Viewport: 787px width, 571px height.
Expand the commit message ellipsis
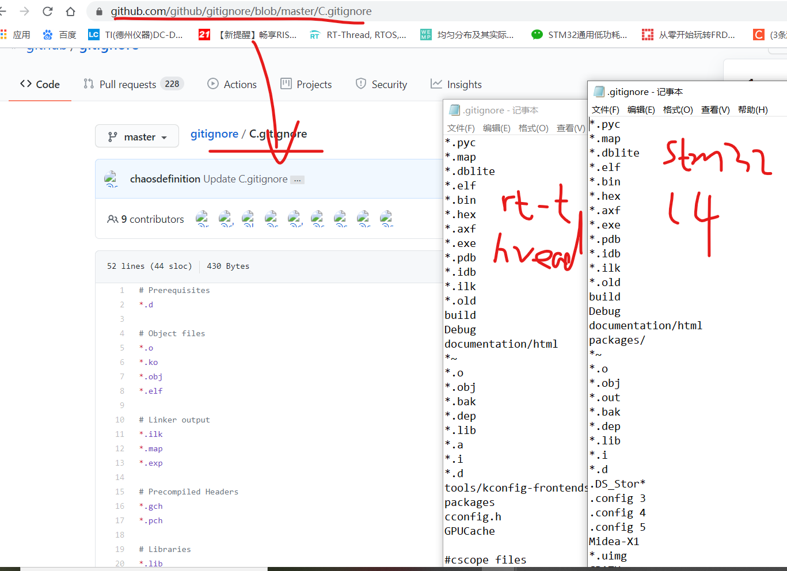point(297,179)
